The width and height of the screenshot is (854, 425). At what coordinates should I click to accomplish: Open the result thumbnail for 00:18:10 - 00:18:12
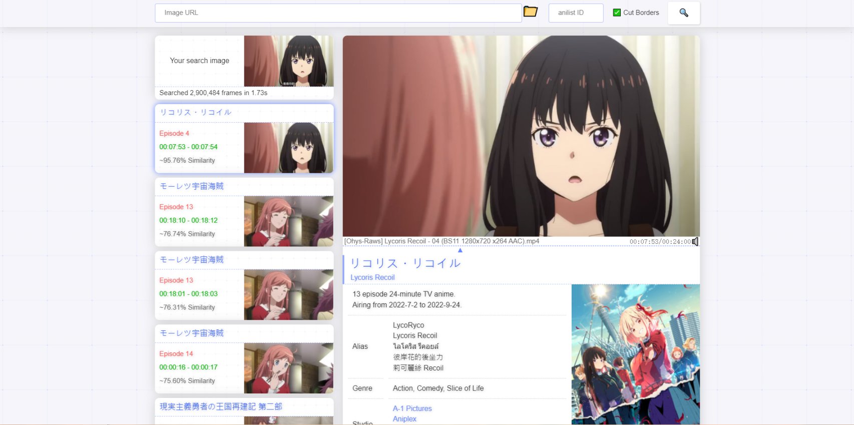tap(289, 221)
